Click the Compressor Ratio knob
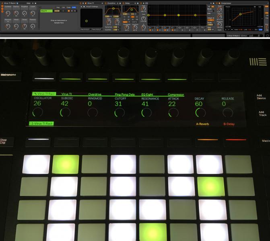The image size is (270, 241). click(x=220, y=9)
